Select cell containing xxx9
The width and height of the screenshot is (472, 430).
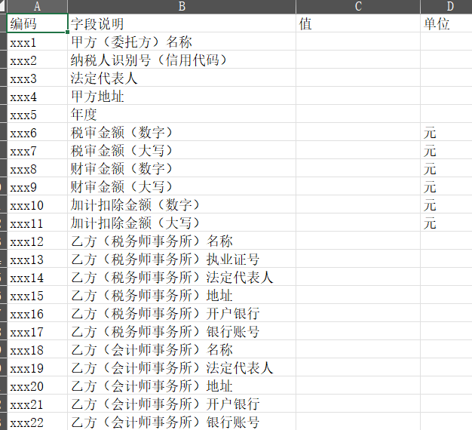pos(38,186)
